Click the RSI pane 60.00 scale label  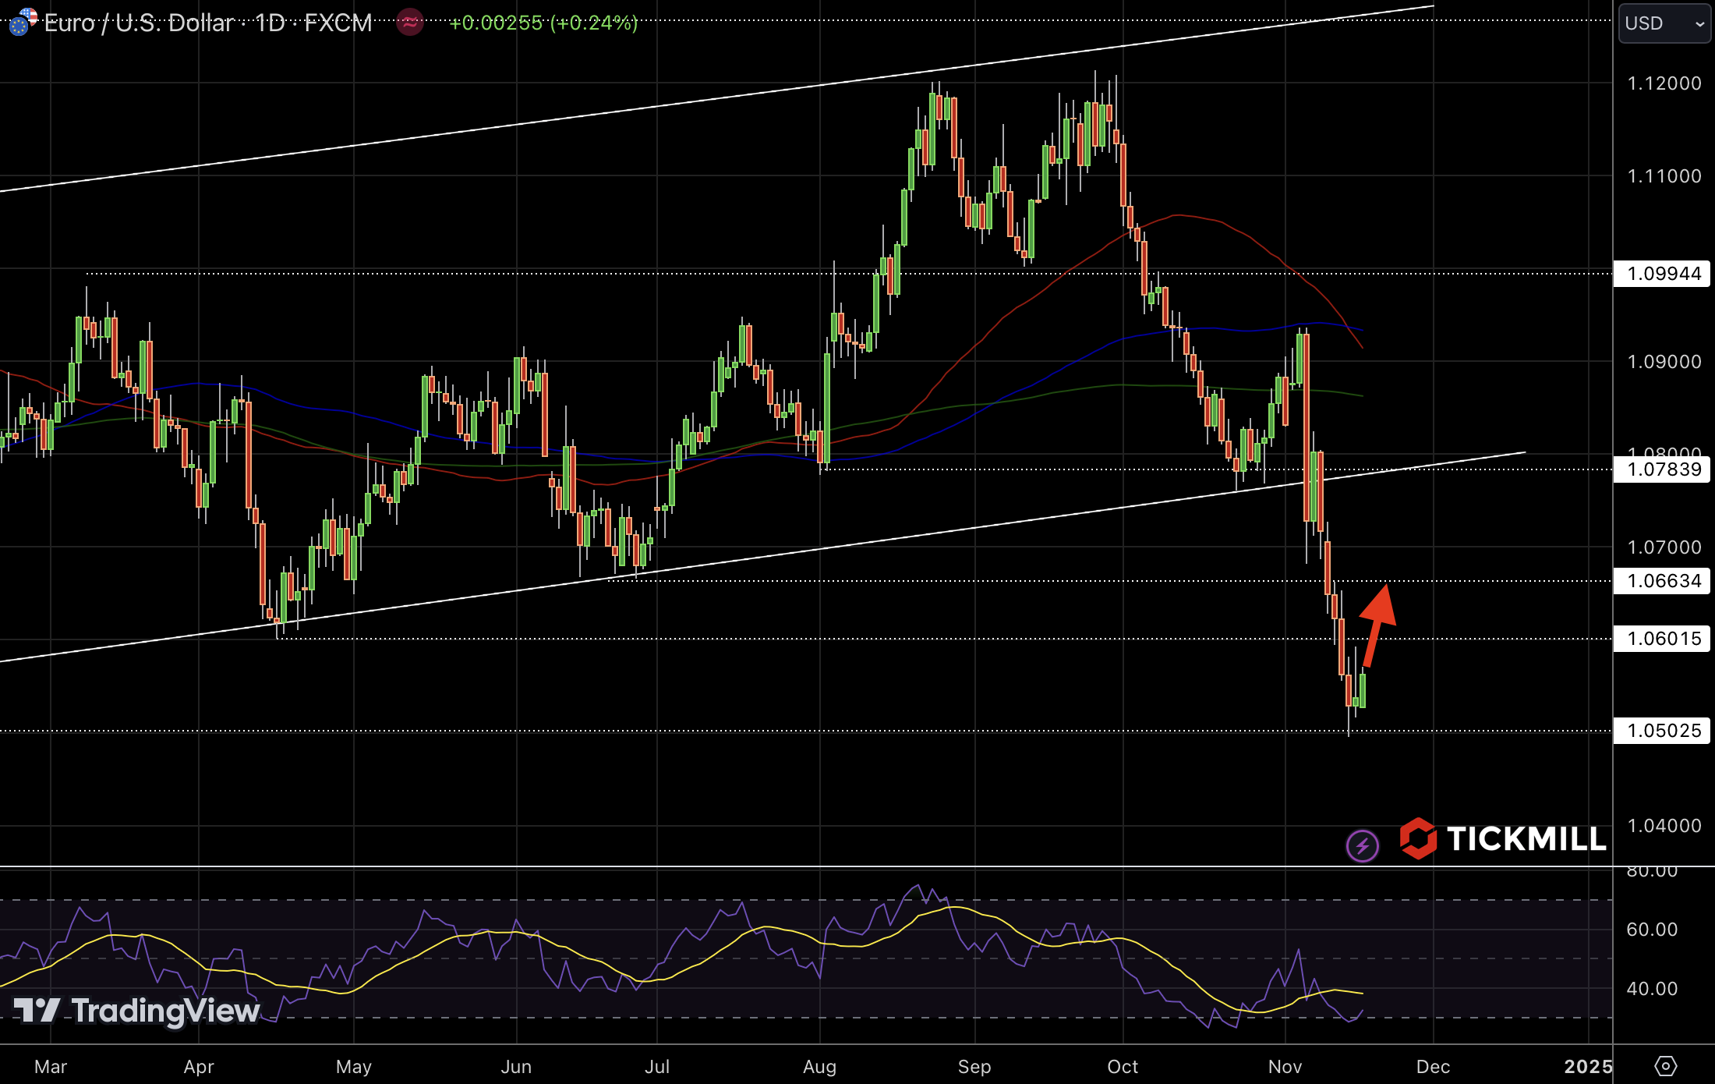pyautogui.click(x=1651, y=930)
